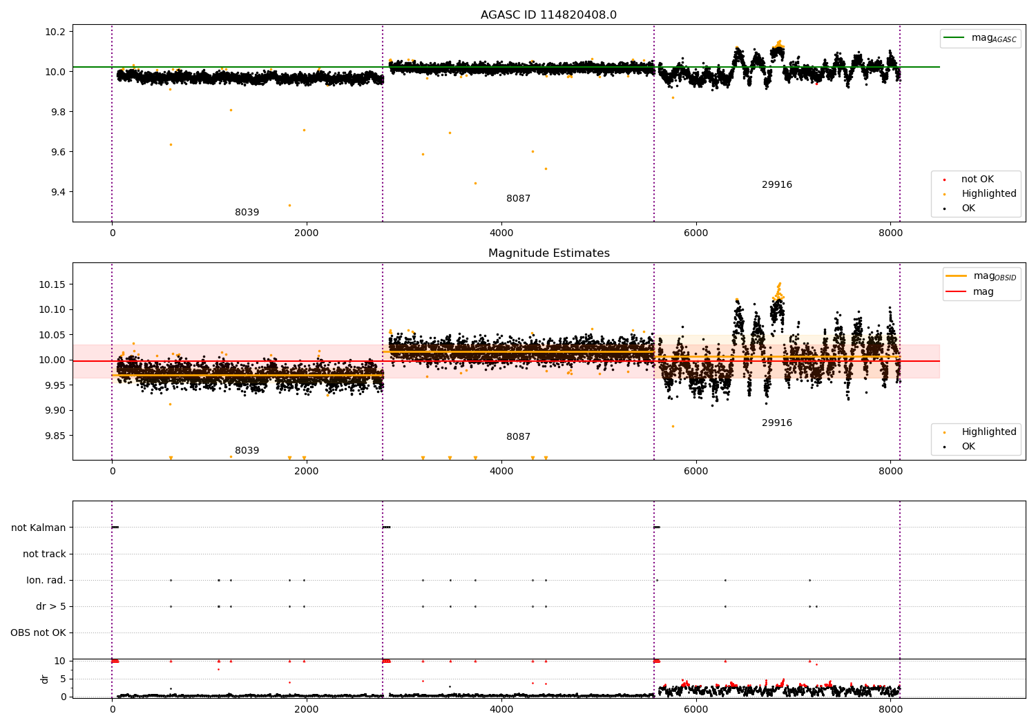Click the 'Ion. rad.' axis label

click(x=46, y=581)
